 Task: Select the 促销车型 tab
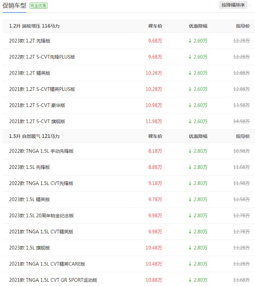click(x=14, y=6)
